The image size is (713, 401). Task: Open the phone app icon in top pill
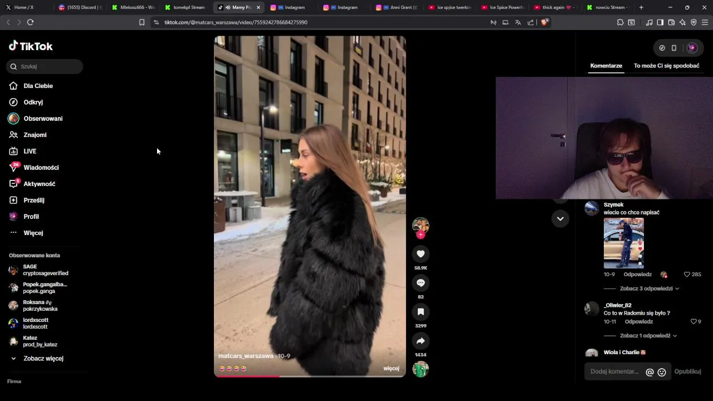(x=674, y=48)
